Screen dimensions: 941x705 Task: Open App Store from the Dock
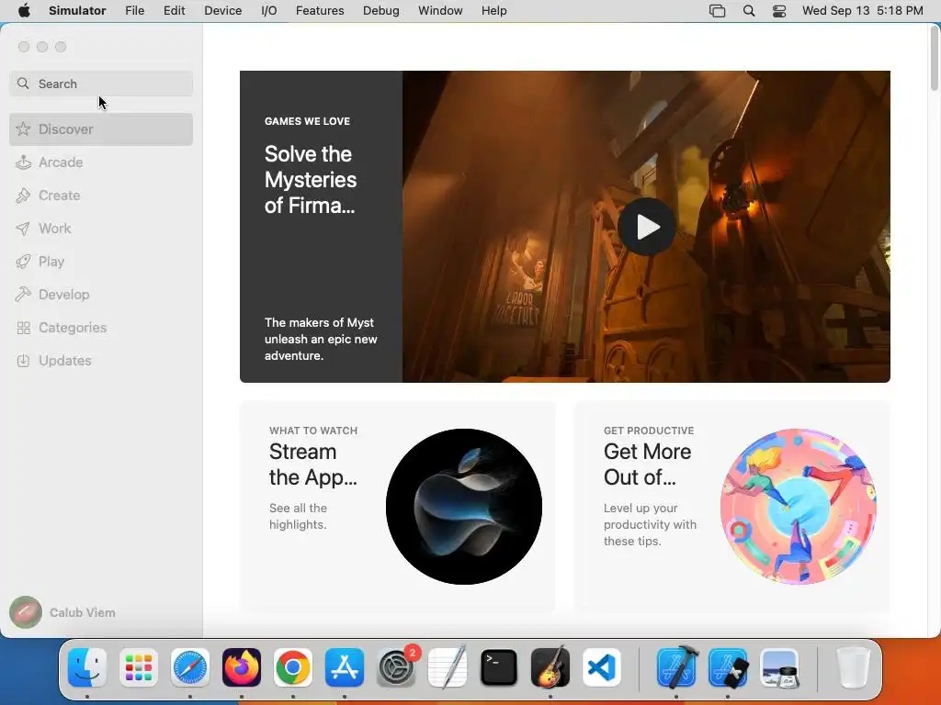[345, 667]
